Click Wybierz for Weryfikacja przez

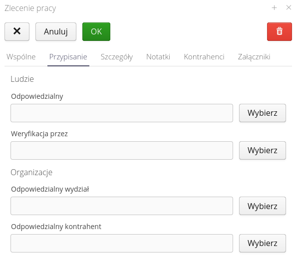263,151
